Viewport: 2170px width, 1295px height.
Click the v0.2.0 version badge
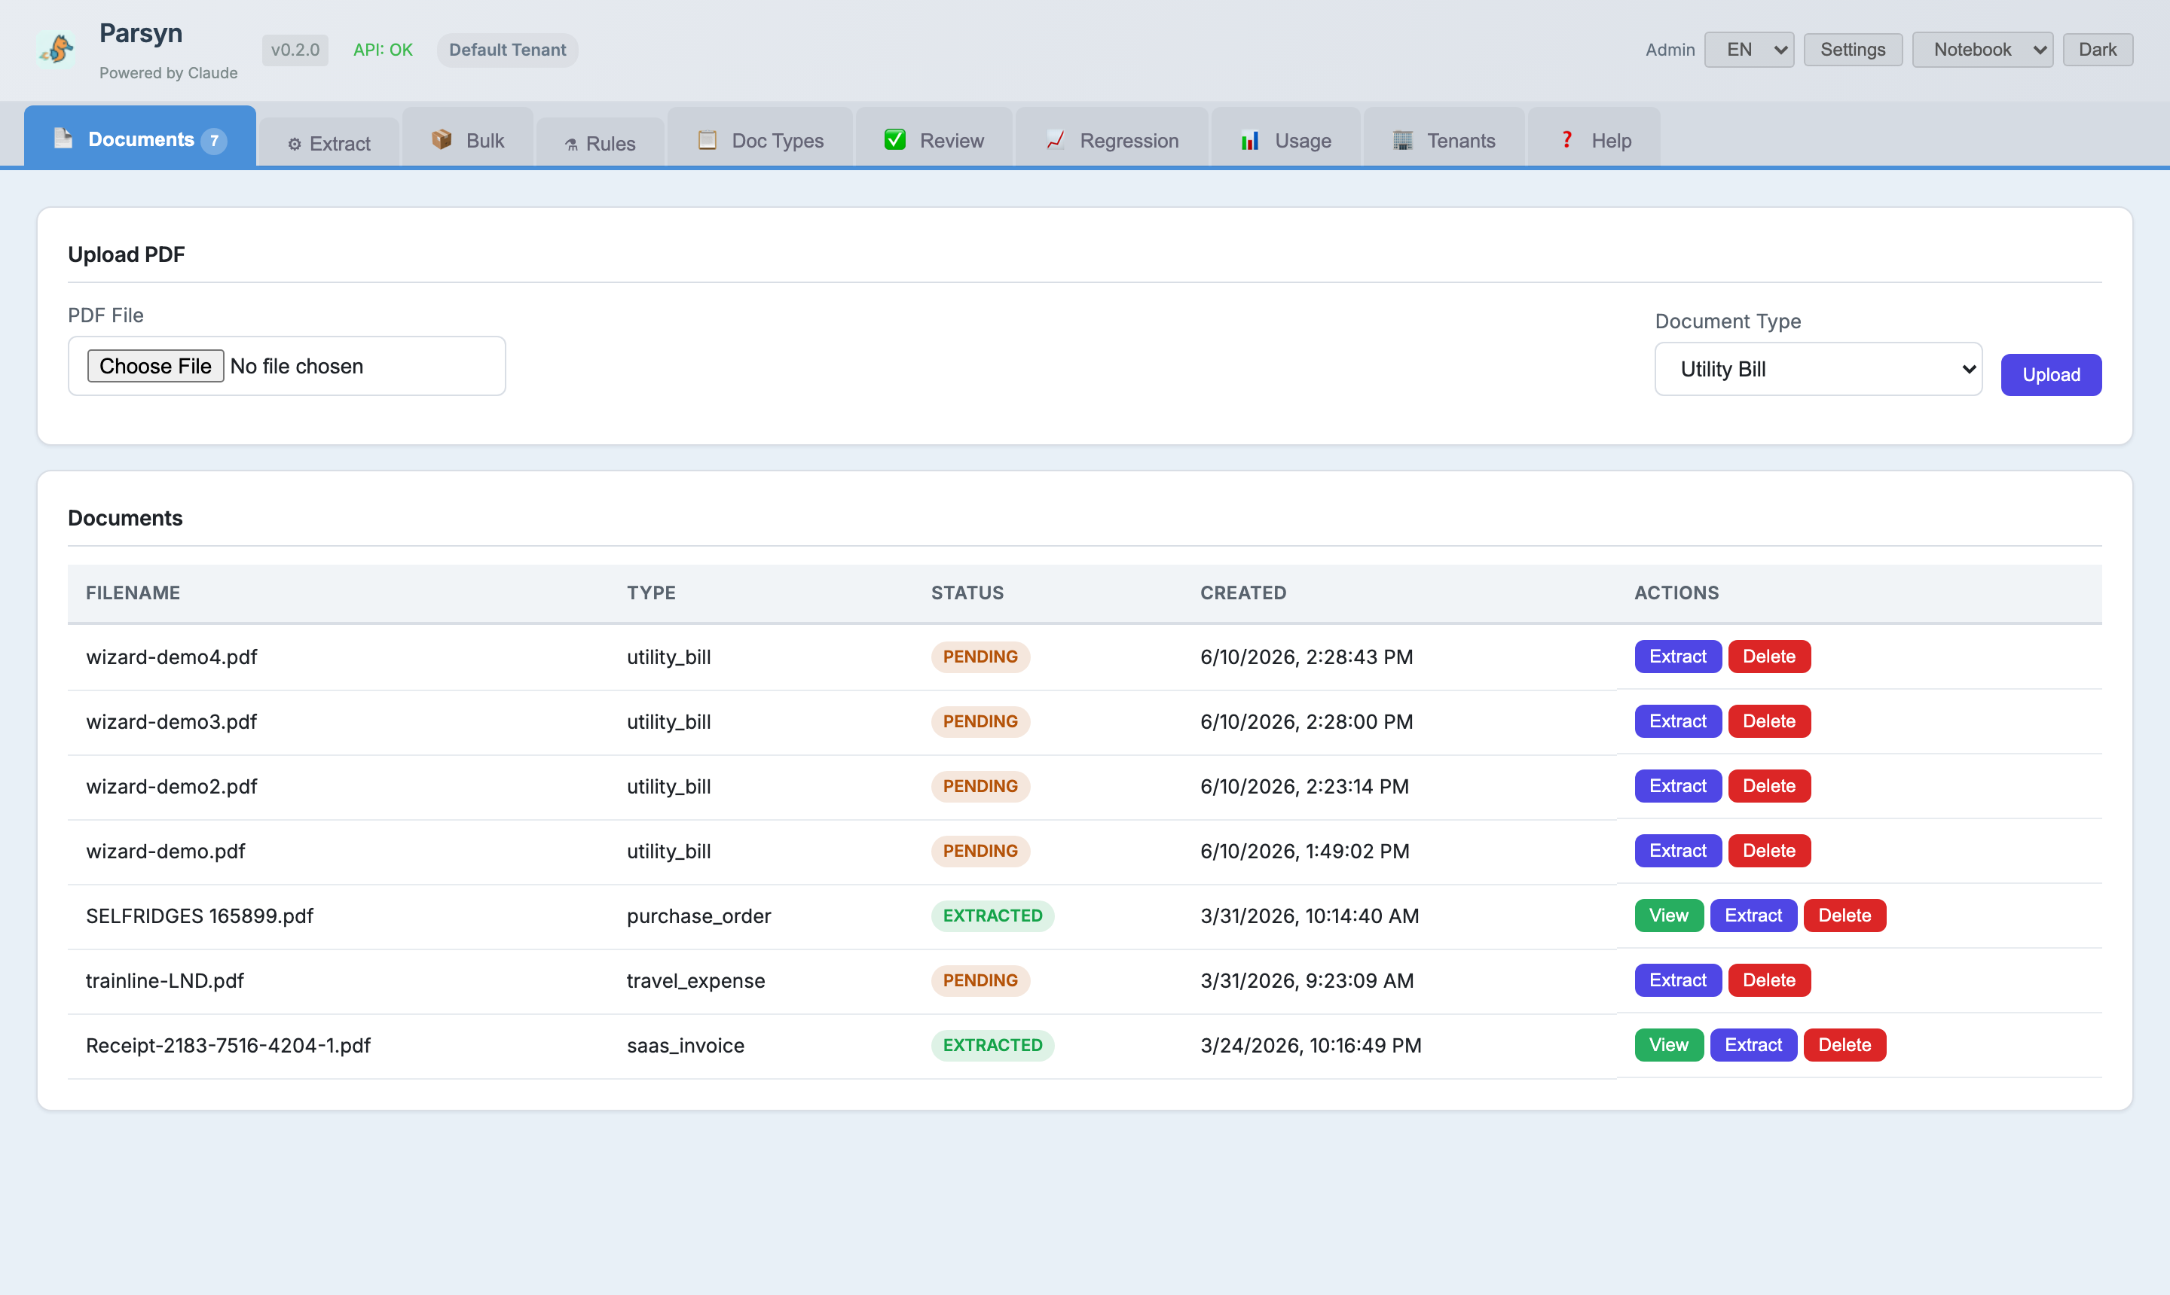pos(295,50)
